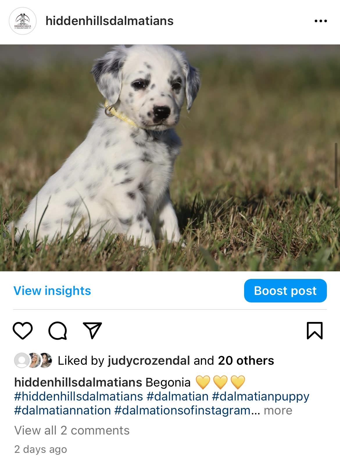Tap the liker avatar thumbnails
340x470 pixels.
[33, 361]
